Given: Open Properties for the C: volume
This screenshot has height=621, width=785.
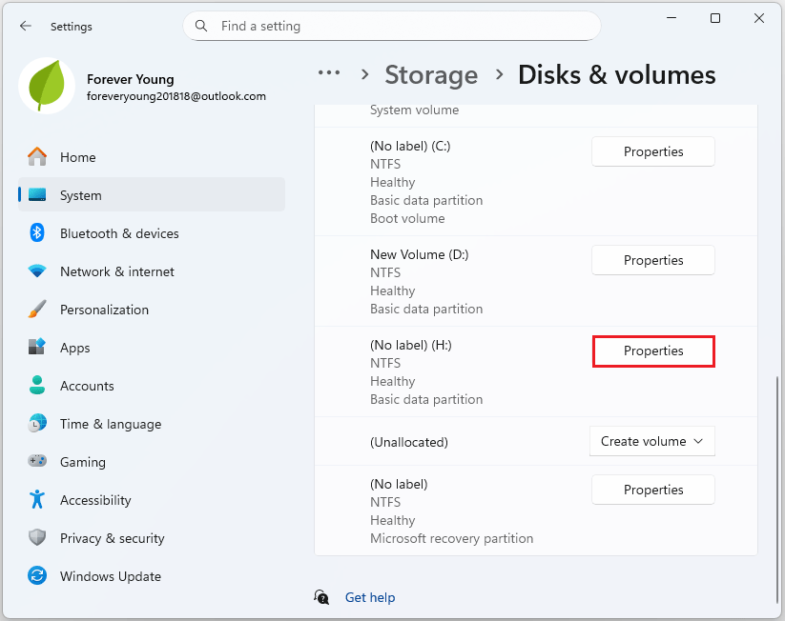Looking at the screenshot, I should tap(653, 151).
